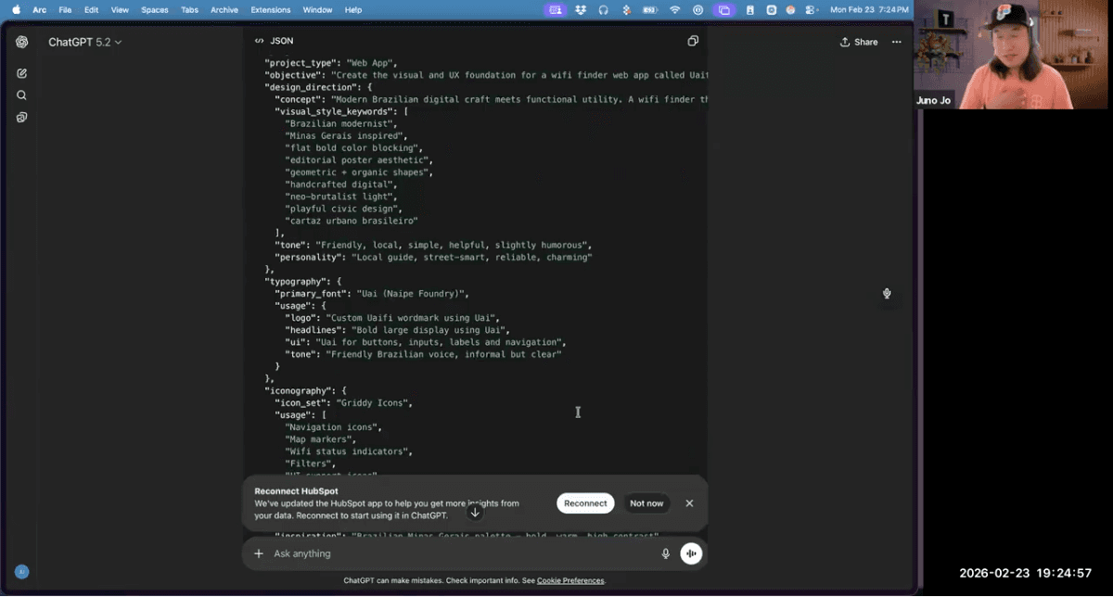Screen dimensions: 1113x597
Task: Toggle the dictation microphone in the message bar
Action: (x=665, y=553)
